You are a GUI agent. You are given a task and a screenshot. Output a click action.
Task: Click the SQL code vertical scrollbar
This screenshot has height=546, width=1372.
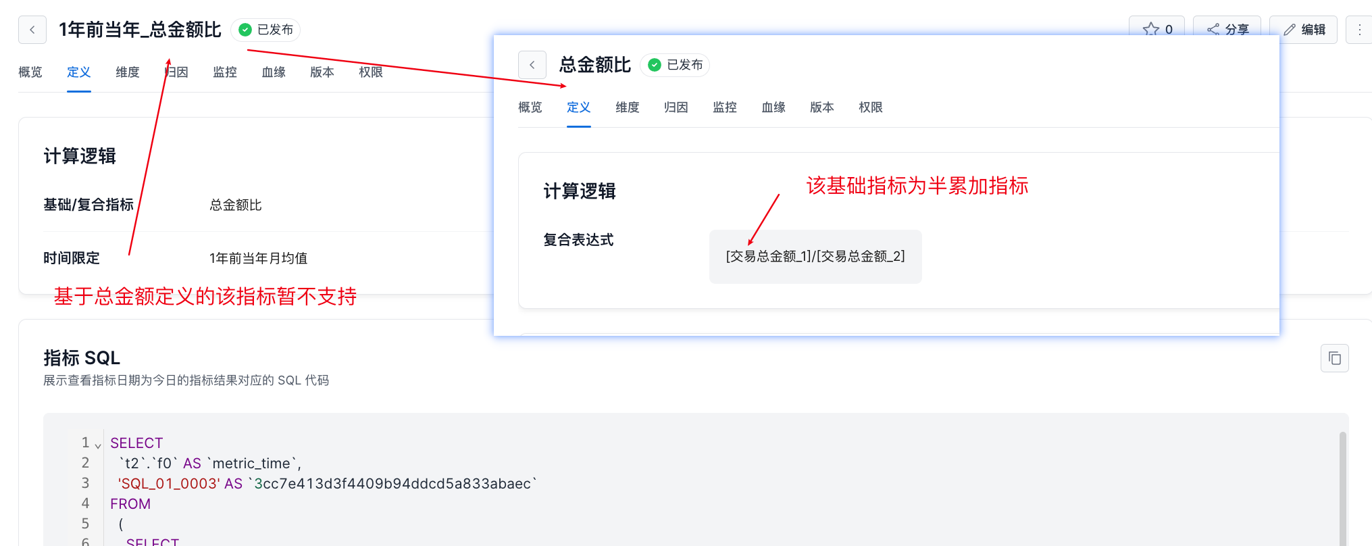1342,487
